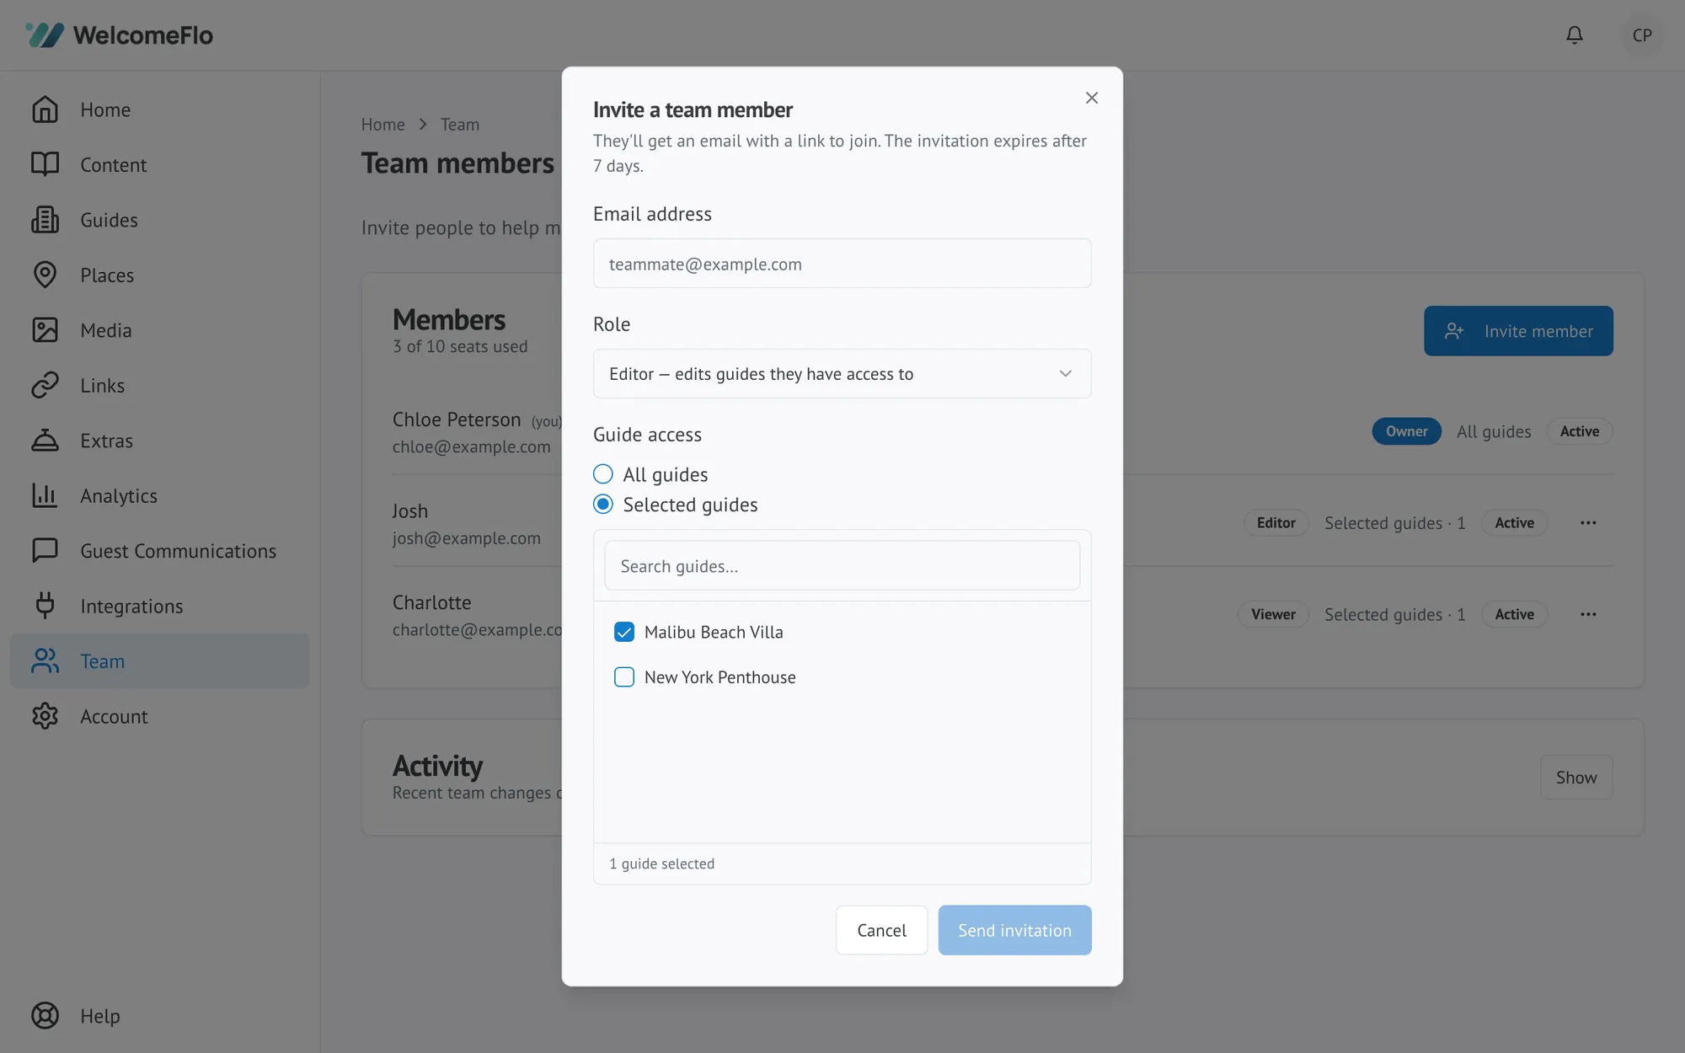Click the Search guides field
Screen dimensions: 1685x1053
842,566
